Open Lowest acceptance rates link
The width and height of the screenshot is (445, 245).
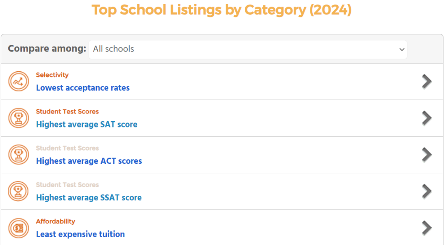(x=83, y=88)
